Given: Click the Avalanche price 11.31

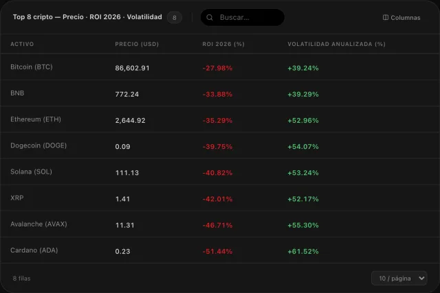Looking at the screenshot, I should click(x=125, y=225).
